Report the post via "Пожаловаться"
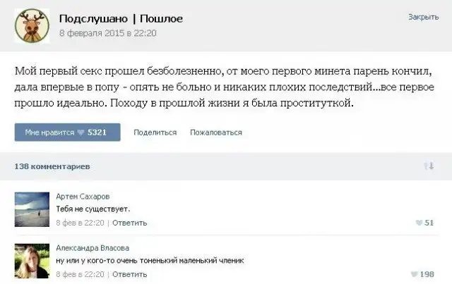The height and width of the screenshot is (284, 452). 216,132
